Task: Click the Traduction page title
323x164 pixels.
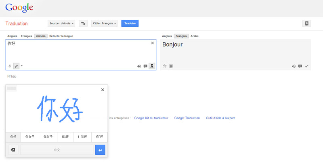Action: (x=17, y=23)
